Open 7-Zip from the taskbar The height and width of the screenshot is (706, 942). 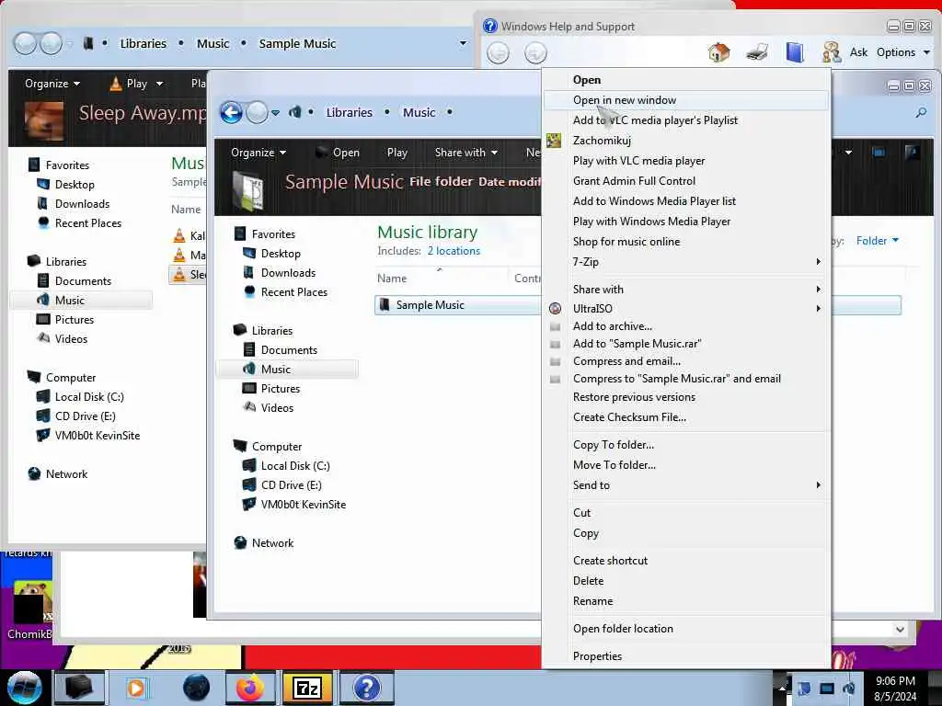point(307,688)
